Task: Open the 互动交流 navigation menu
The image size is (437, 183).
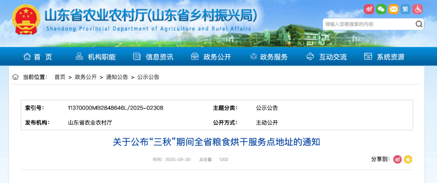Action: pos(327,57)
